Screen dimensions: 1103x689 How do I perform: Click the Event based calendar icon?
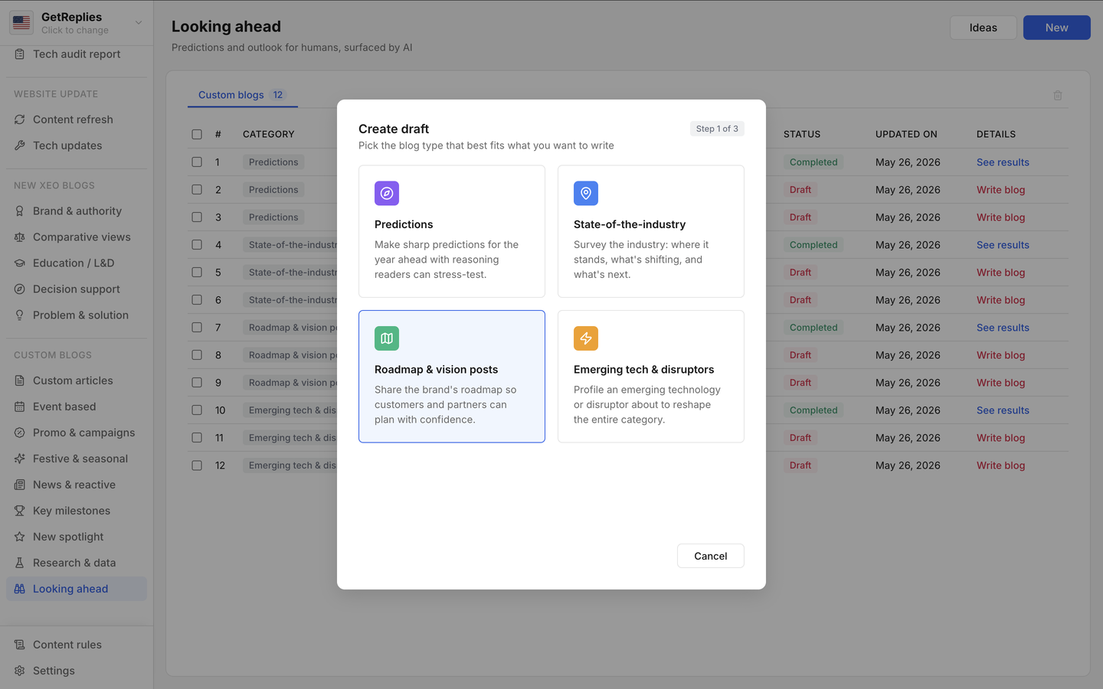click(20, 407)
